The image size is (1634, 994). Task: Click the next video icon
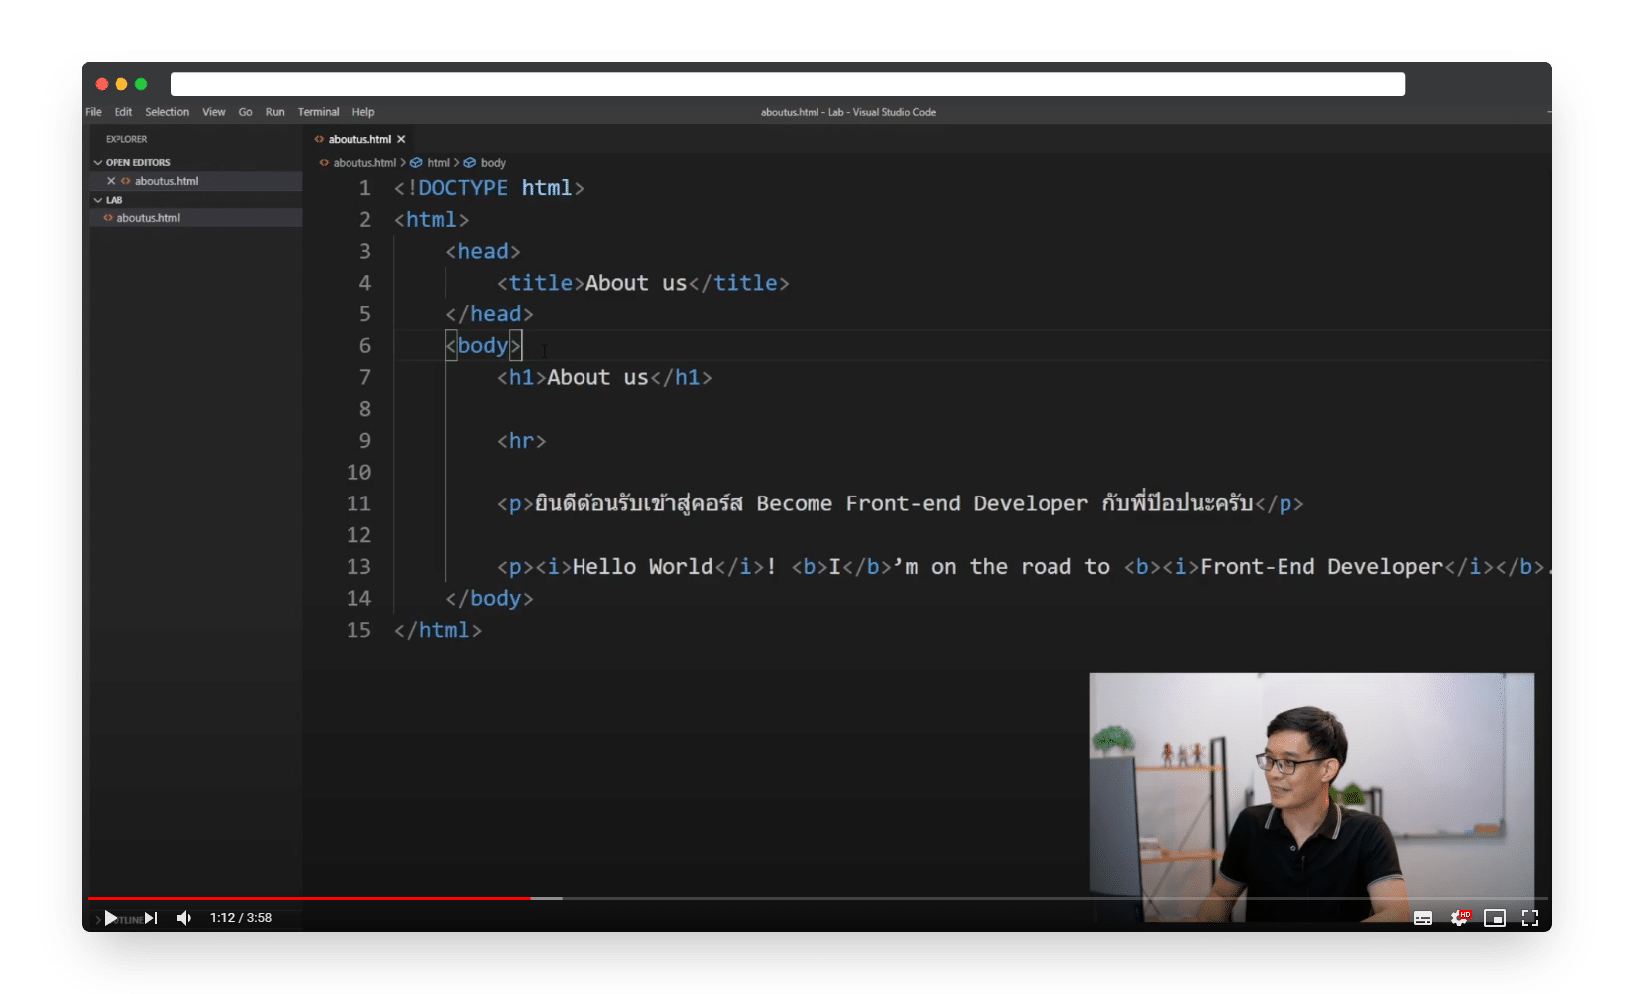pos(151,918)
